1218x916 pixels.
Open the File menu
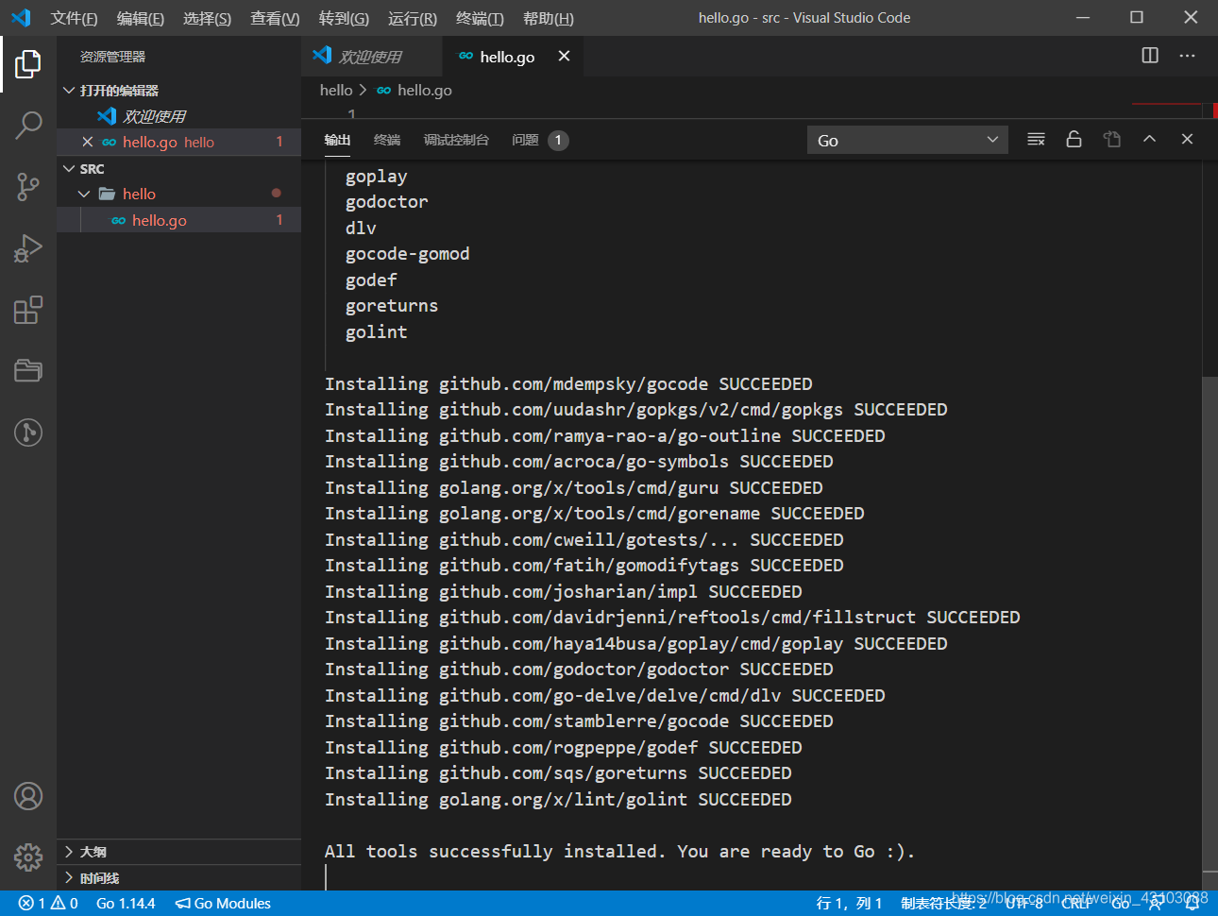pos(74,18)
